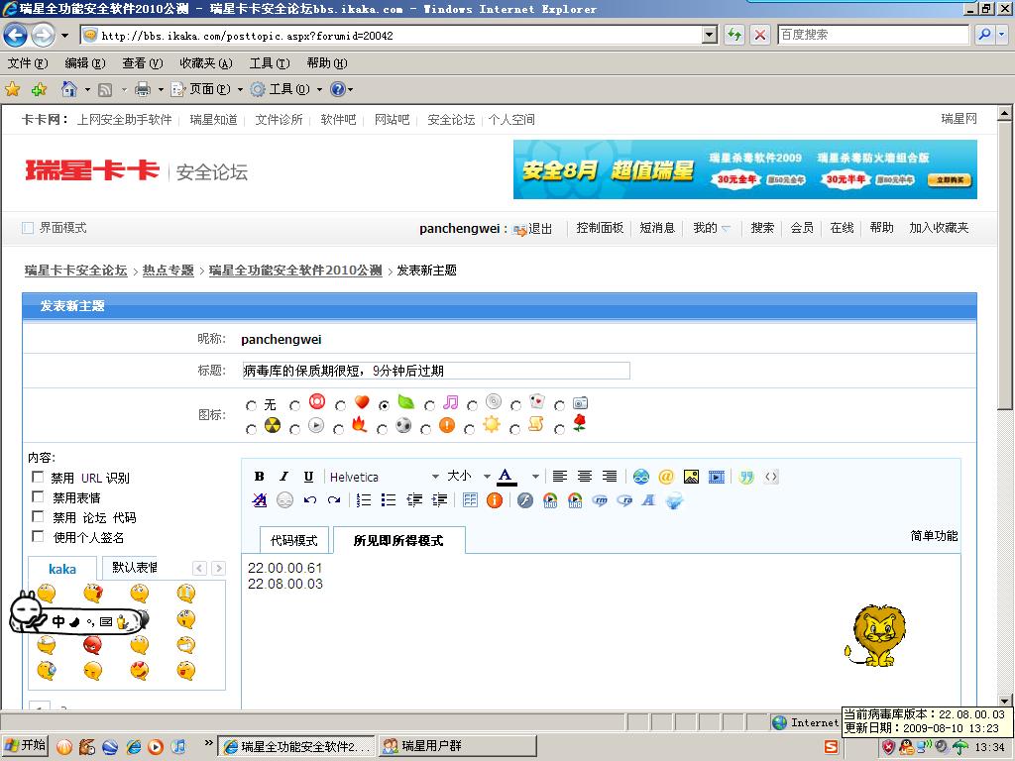This screenshot has width=1015, height=761.
Task: Select music note topic icon radio
Action: [429, 405]
